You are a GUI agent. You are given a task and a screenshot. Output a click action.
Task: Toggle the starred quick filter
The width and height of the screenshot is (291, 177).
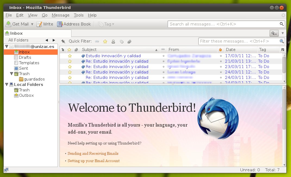click(x=105, y=41)
